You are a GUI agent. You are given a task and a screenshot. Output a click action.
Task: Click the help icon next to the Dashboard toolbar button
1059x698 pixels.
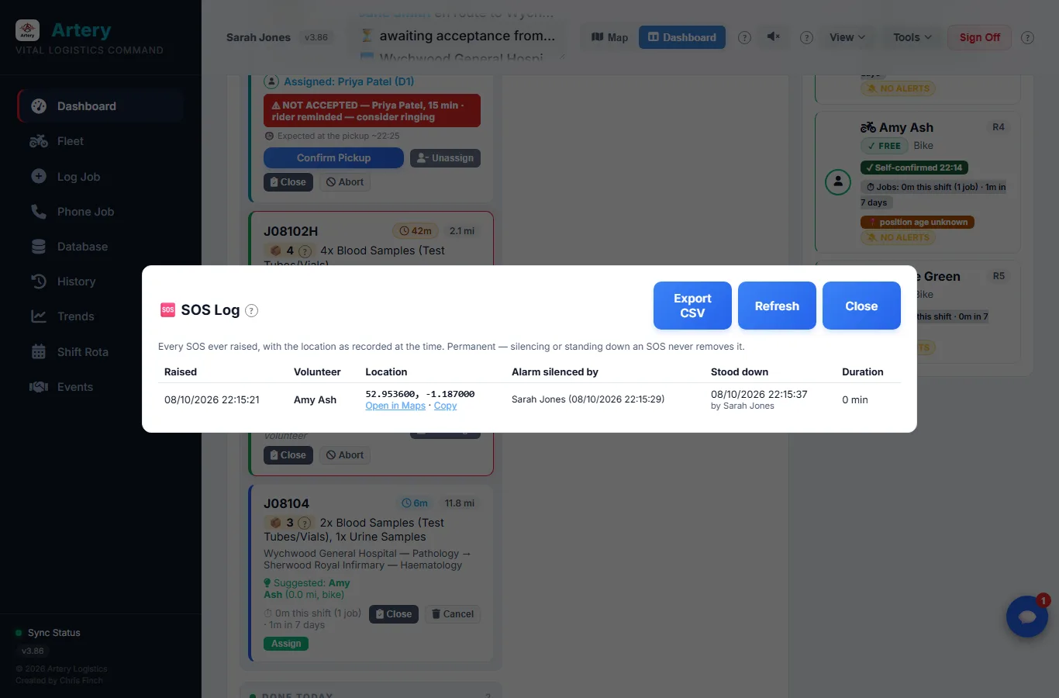coord(744,38)
